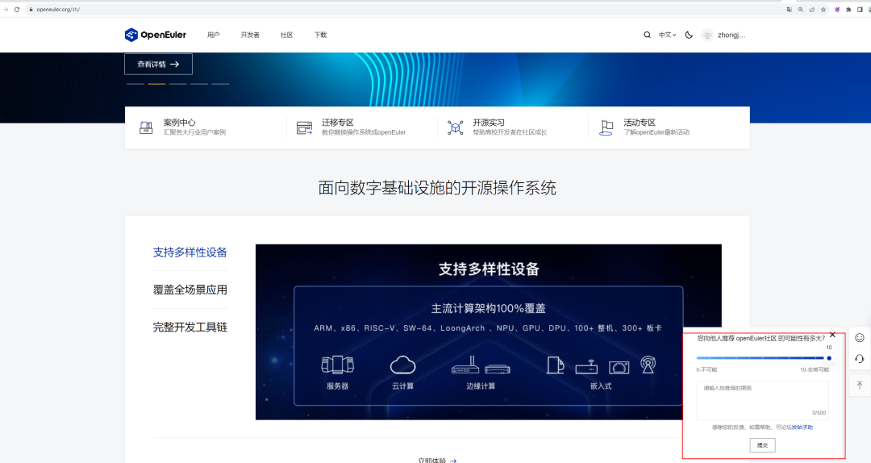This screenshot has height=463, width=871.
Task: Select the 覆盖全场景应用 tab
Action: pyautogui.click(x=190, y=290)
